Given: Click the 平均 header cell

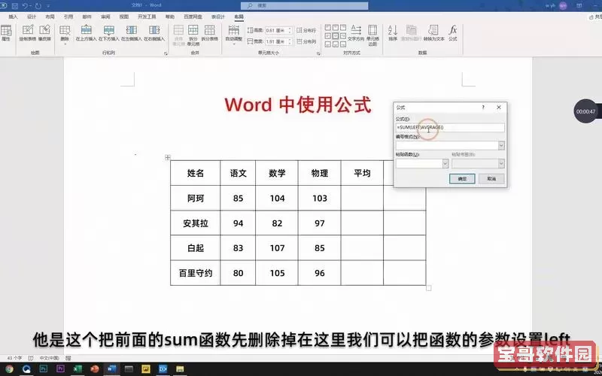Looking at the screenshot, I should point(362,173).
